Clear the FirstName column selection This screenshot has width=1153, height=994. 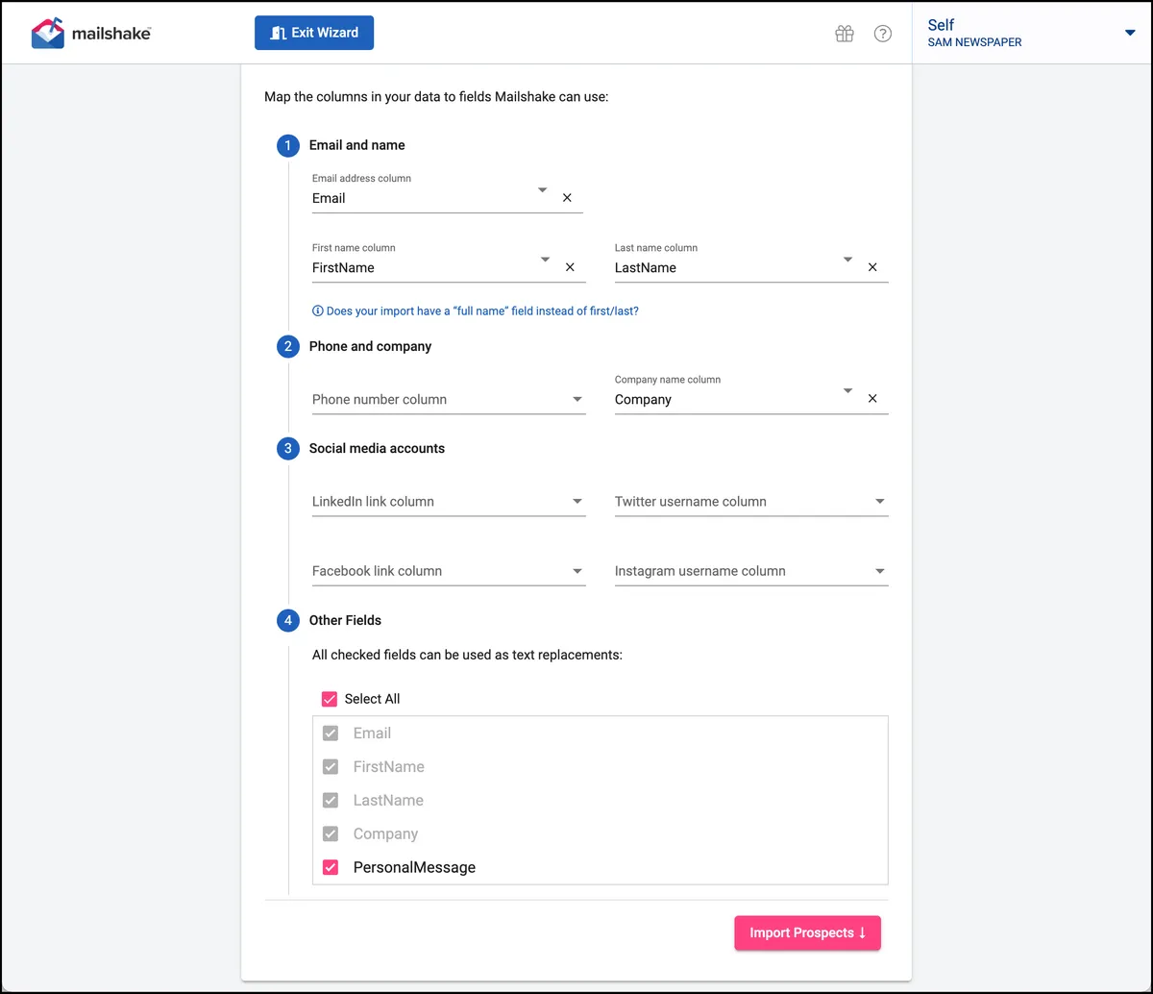(570, 267)
